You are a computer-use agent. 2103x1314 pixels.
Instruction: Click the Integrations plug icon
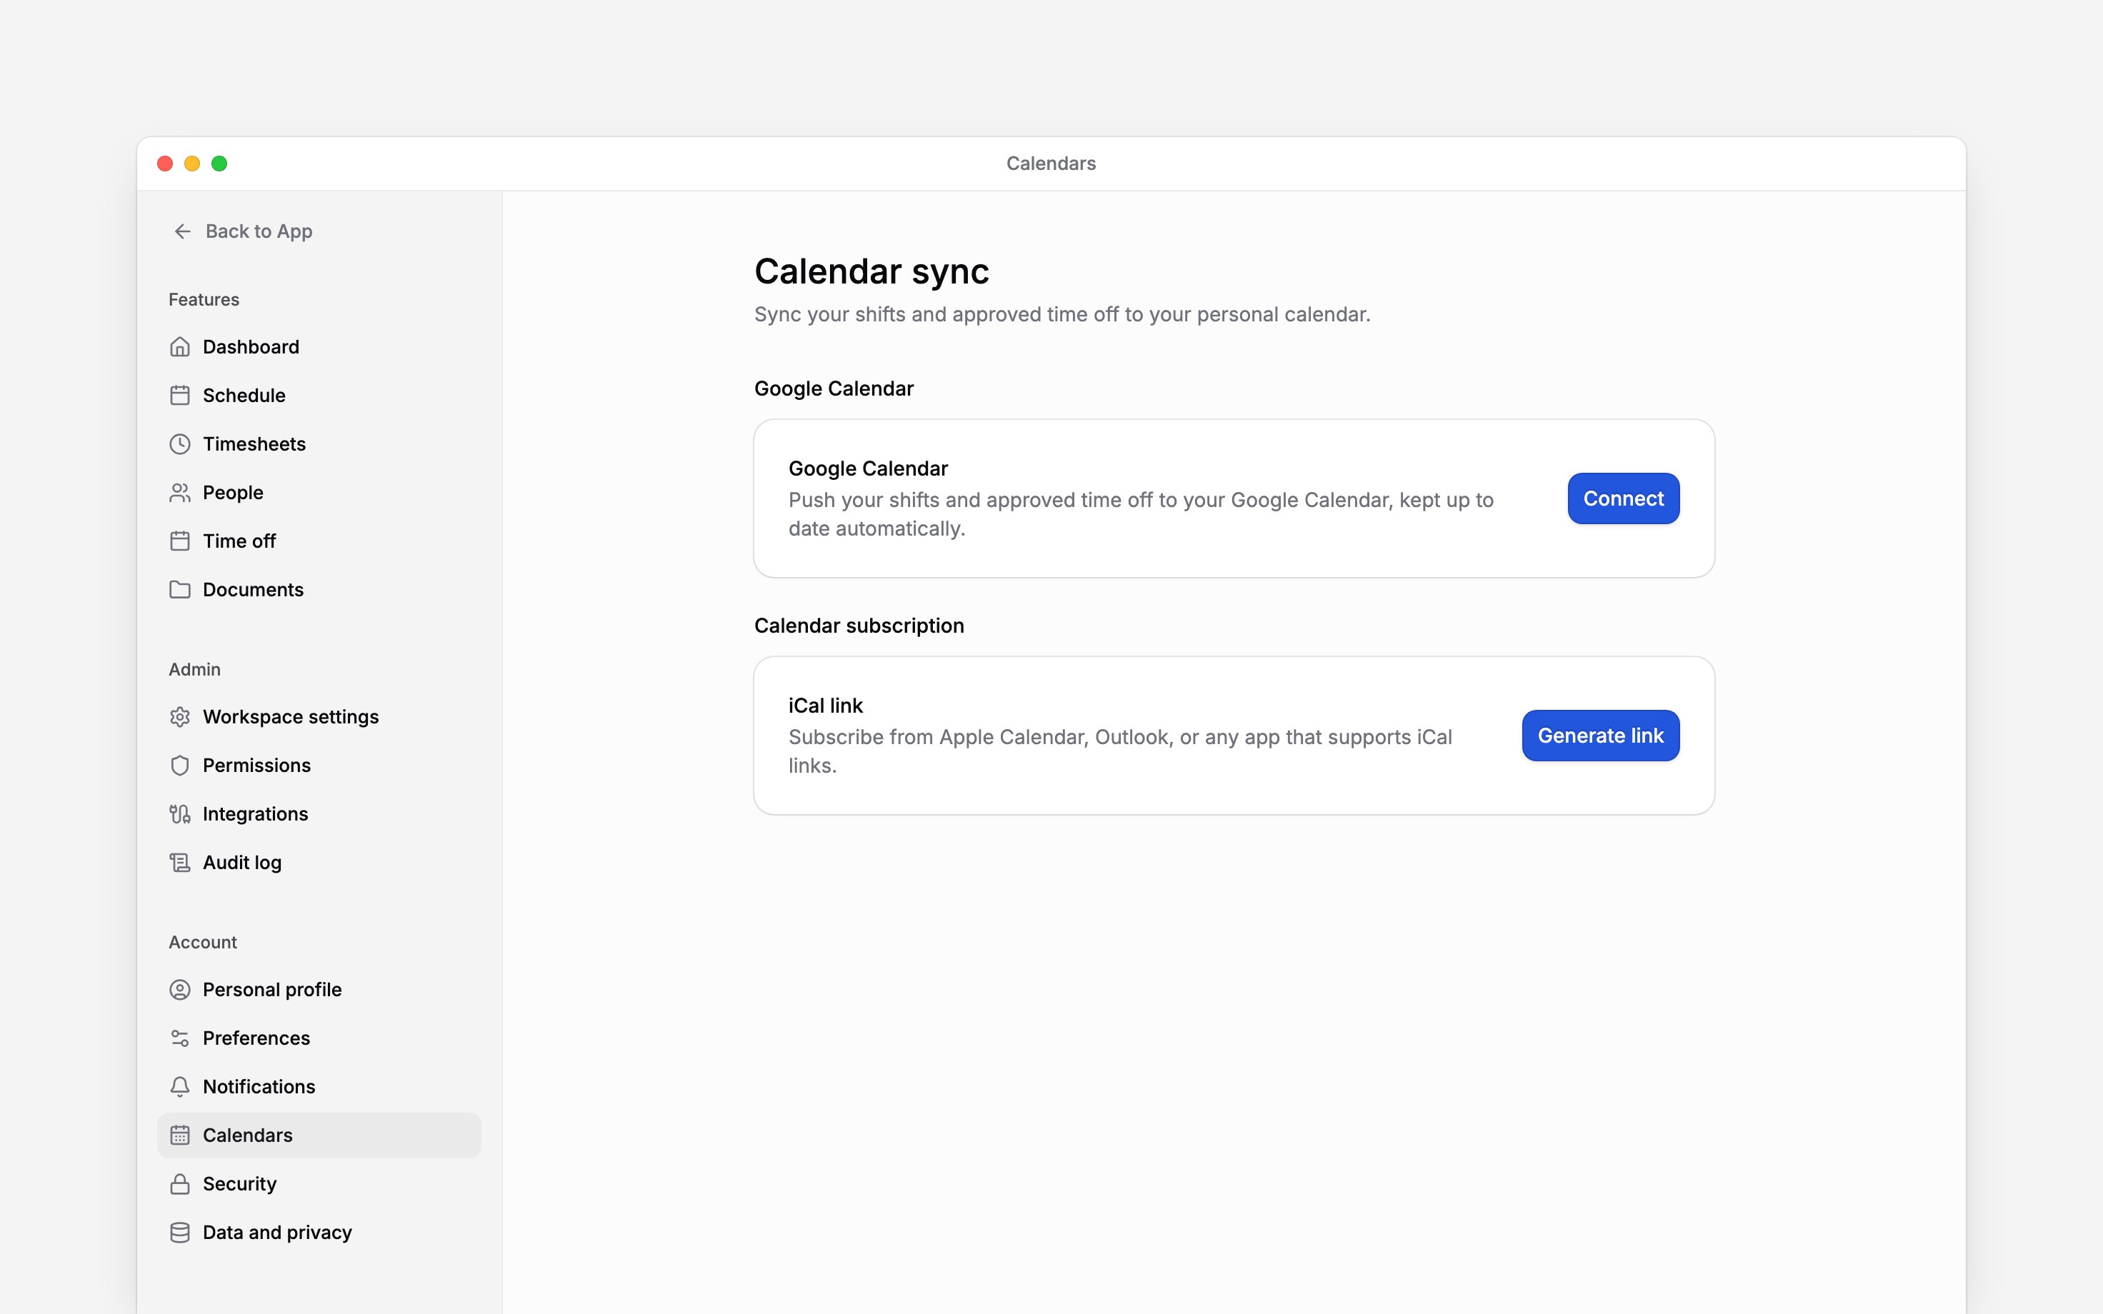[x=180, y=814]
